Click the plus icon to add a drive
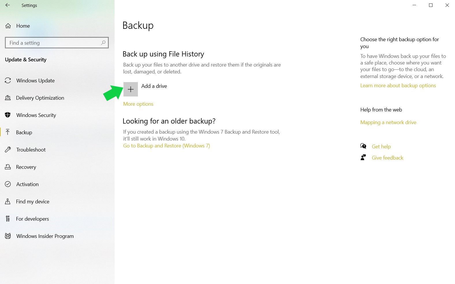 130,89
